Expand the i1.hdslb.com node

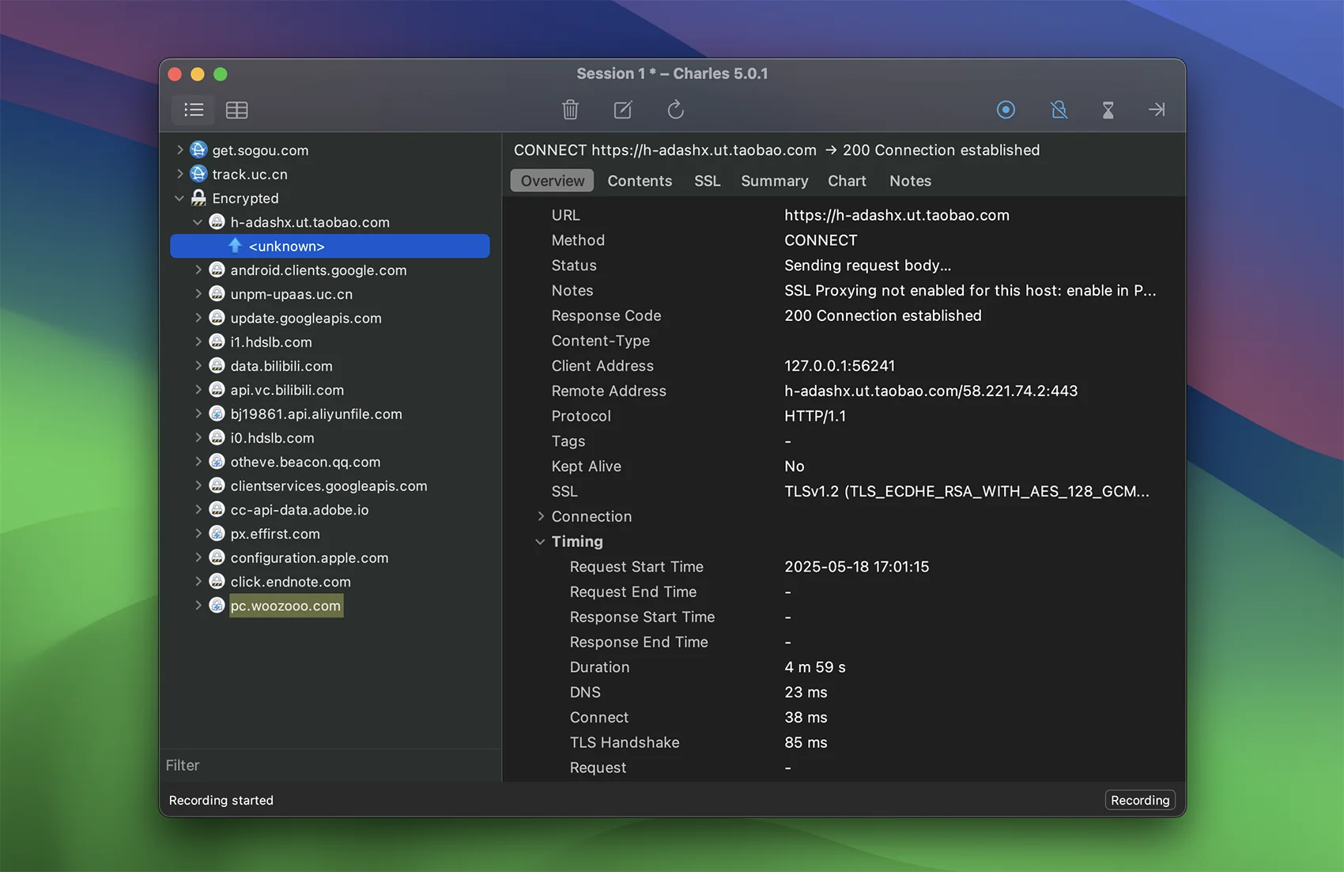pyautogui.click(x=198, y=342)
